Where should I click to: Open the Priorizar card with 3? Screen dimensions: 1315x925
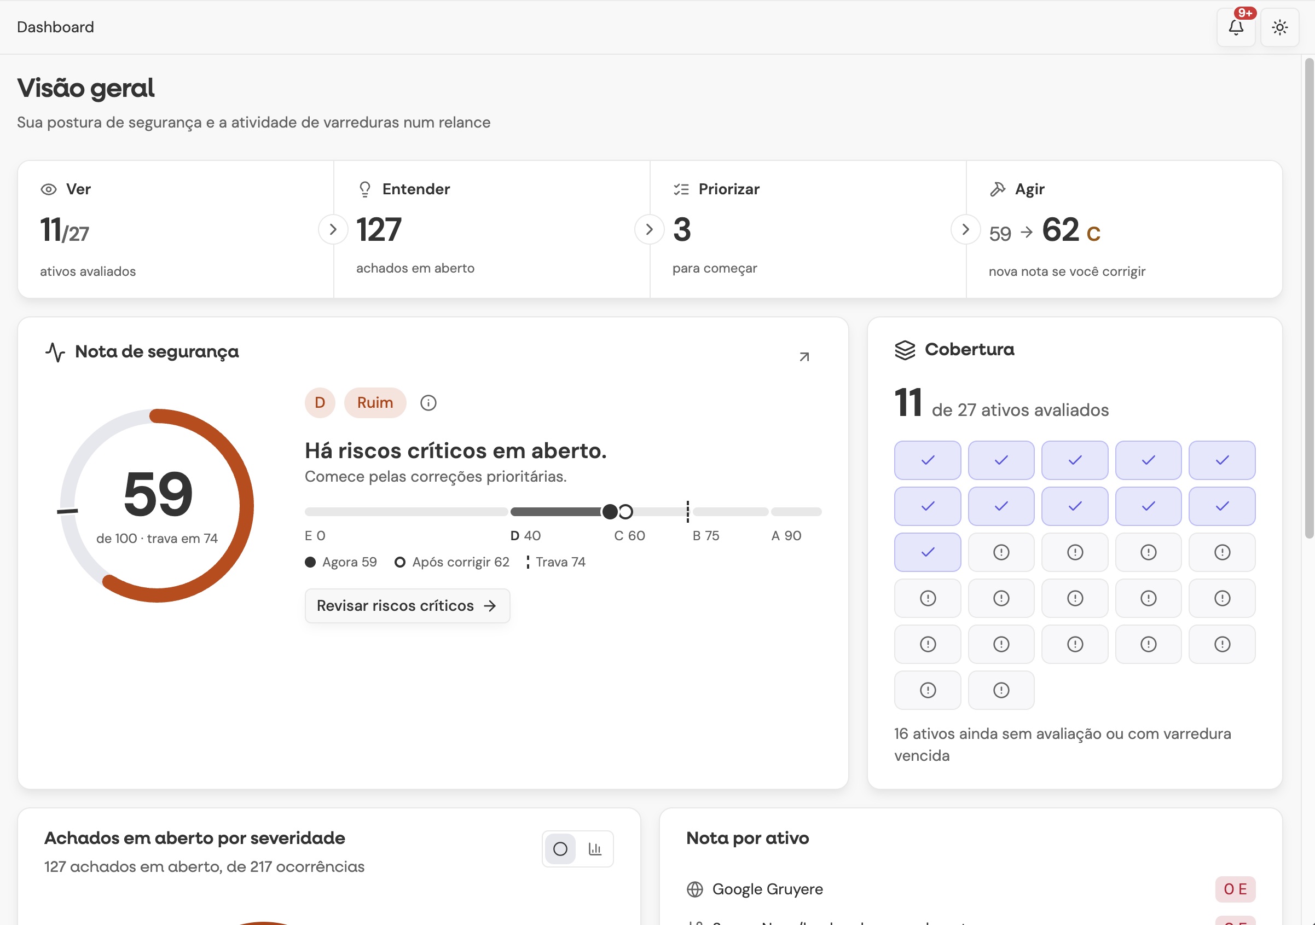(808, 229)
